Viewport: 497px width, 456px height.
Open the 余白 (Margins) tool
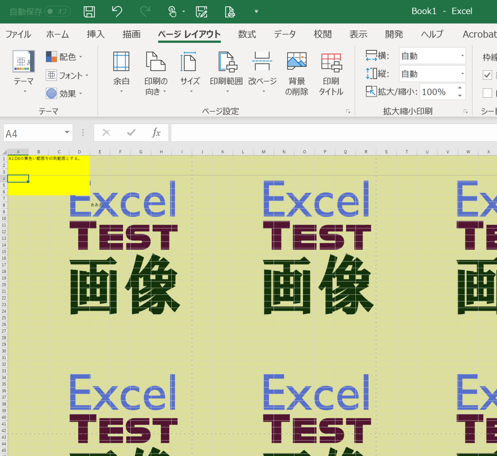tap(121, 72)
